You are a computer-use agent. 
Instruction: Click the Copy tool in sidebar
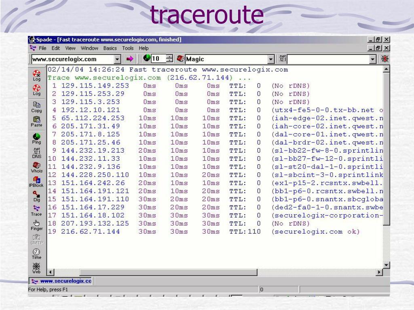[36, 107]
